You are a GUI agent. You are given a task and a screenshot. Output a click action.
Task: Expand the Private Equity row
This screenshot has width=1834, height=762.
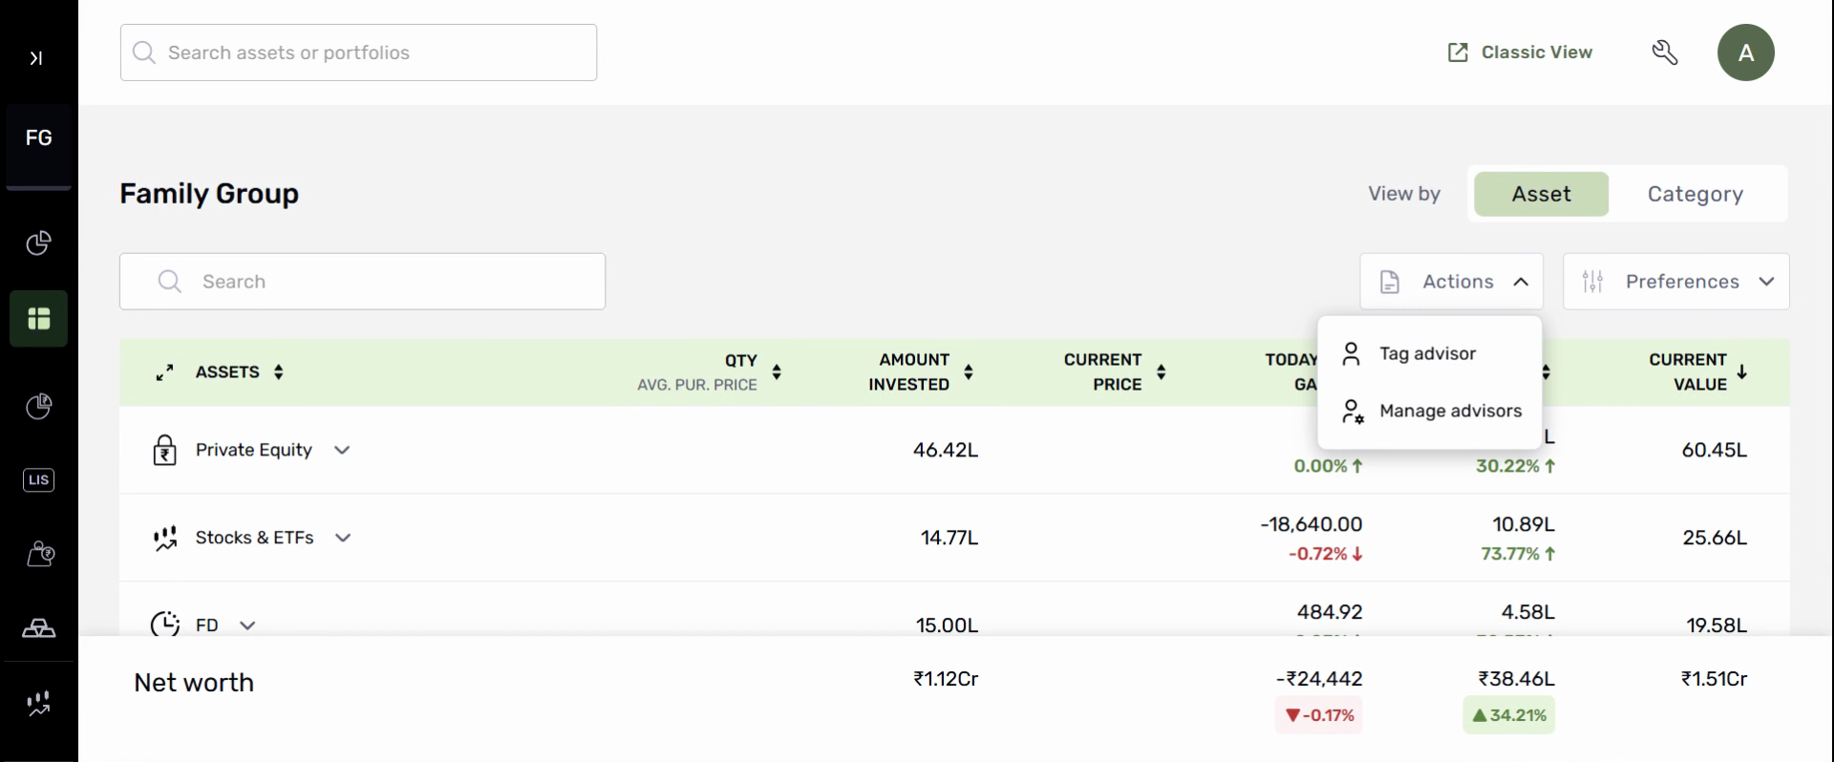[x=342, y=450]
